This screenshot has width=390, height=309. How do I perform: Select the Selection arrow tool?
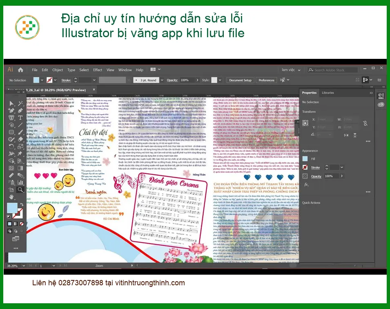tap(11, 103)
